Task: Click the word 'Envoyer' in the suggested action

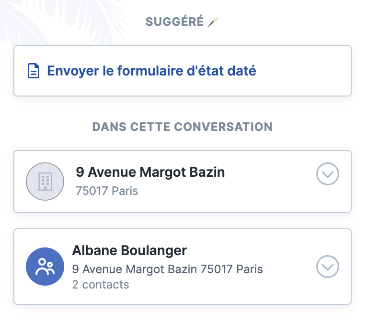Action: tap(73, 71)
